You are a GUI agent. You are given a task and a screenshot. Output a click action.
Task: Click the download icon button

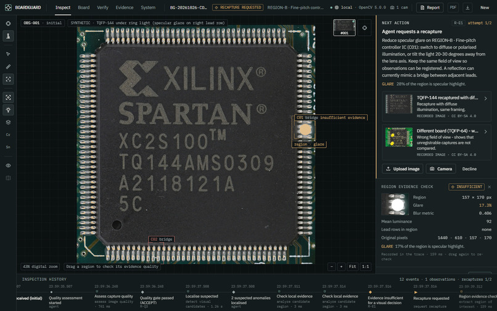467,7
